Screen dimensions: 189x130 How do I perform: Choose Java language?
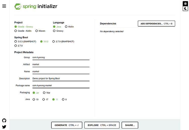[57, 27]
